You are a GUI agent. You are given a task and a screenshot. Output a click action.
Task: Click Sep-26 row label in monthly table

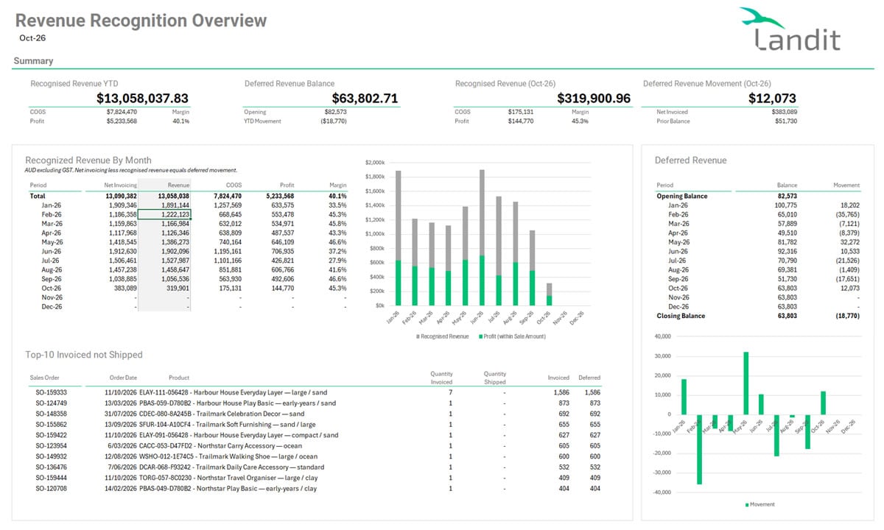pos(52,279)
